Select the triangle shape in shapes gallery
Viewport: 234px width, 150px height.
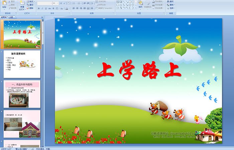[121, 5]
